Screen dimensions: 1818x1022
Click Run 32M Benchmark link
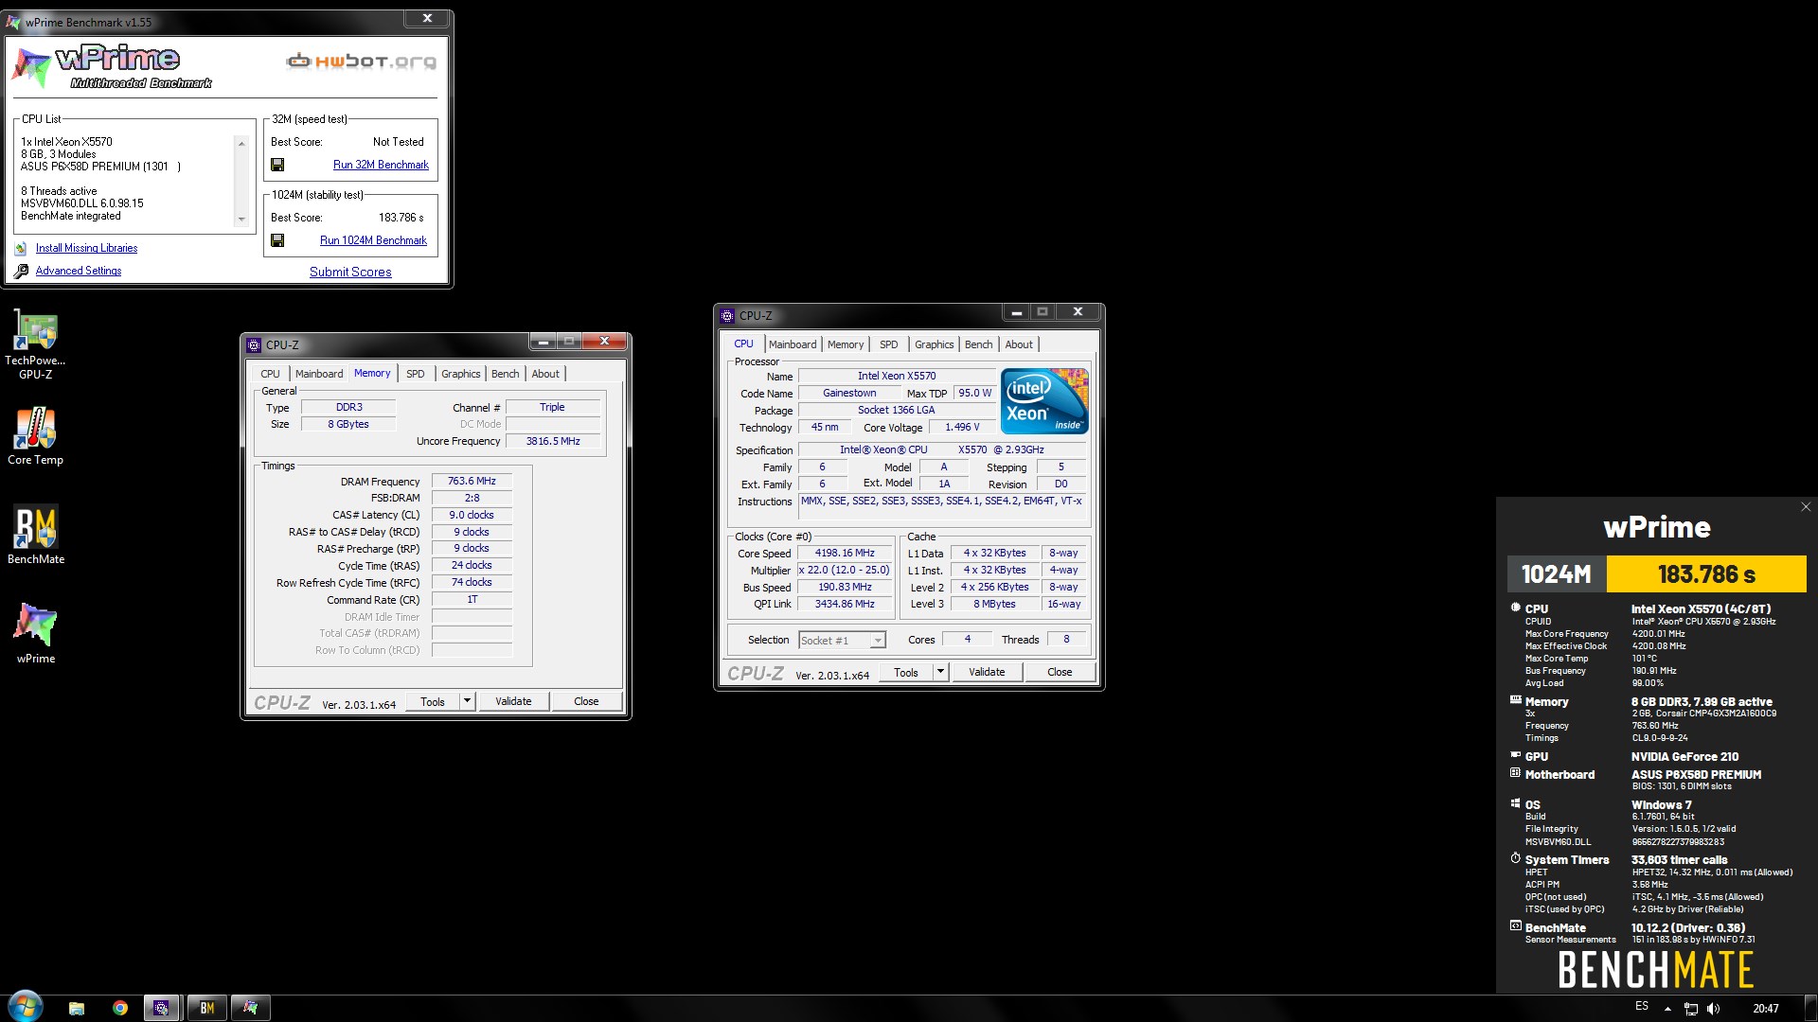click(381, 165)
